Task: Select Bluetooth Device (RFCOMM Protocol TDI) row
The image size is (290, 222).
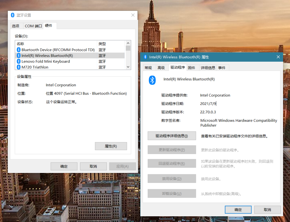Action: coord(70,50)
